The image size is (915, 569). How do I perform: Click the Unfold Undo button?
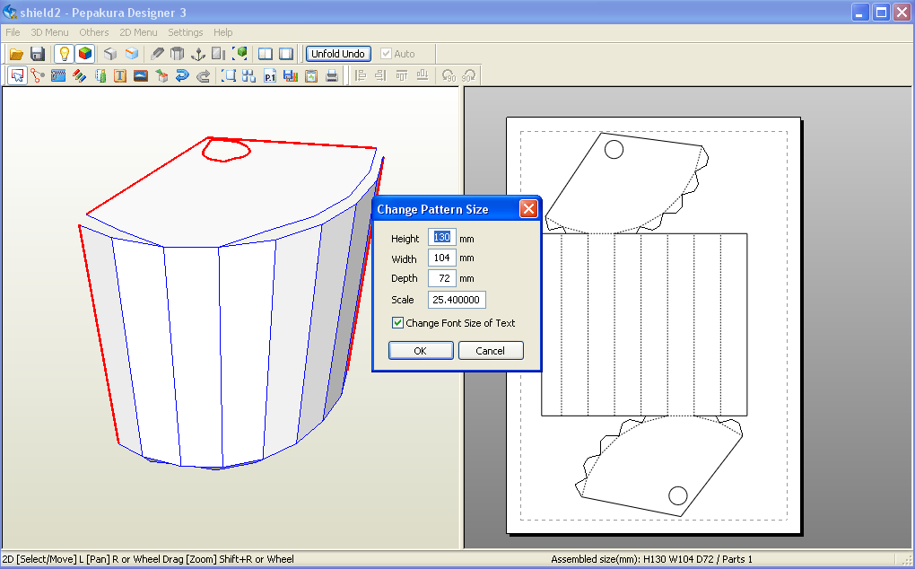(338, 54)
